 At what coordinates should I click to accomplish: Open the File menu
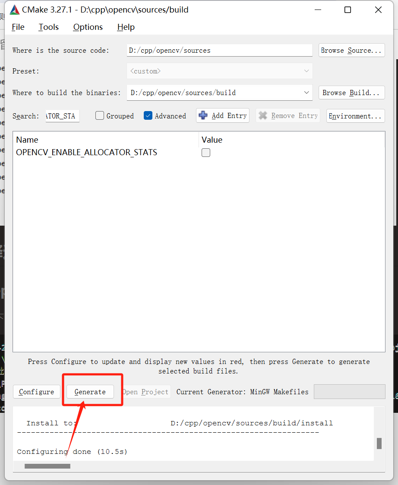pyautogui.click(x=18, y=27)
